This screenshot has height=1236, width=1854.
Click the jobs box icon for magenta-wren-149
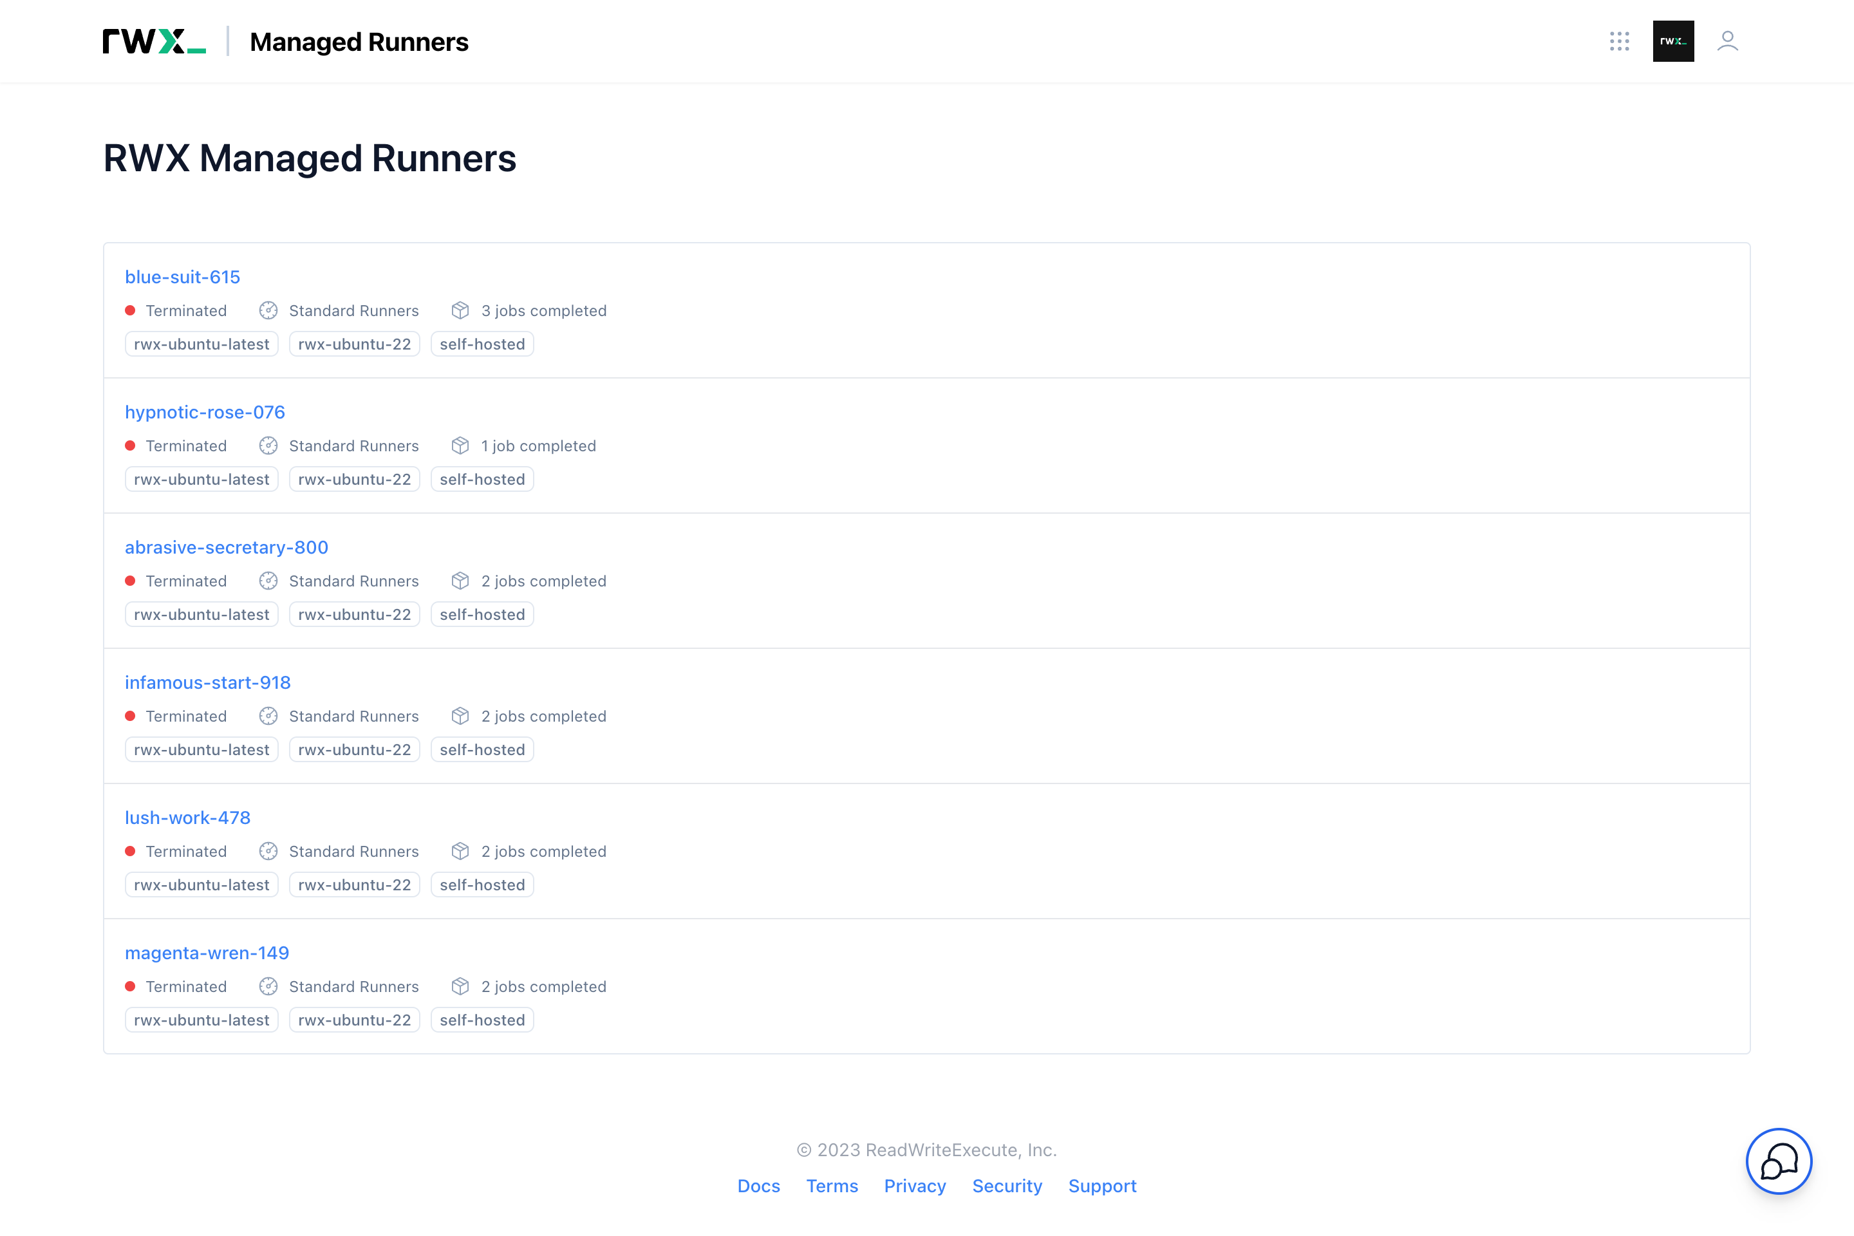460,986
